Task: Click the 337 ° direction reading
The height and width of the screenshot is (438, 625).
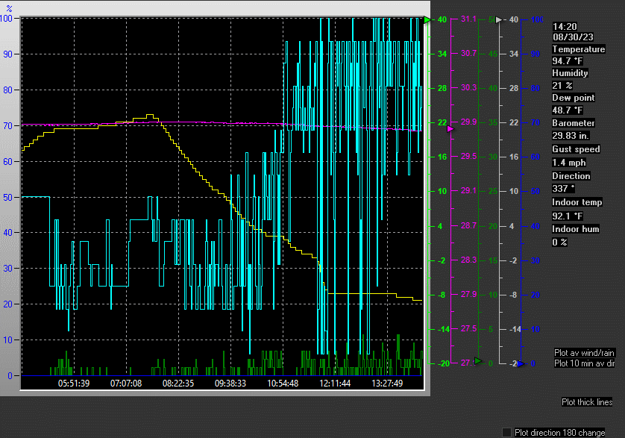Action: pos(563,188)
